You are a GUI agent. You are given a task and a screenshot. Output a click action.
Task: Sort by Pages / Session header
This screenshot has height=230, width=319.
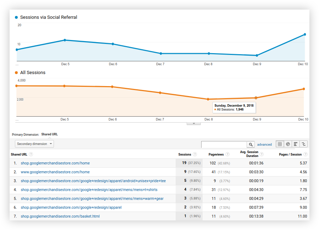pyautogui.click(x=290, y=155)
